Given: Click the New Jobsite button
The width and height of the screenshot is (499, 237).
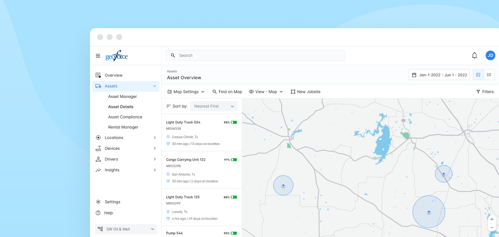Looking at the screenshot, I should coord(305,92).
